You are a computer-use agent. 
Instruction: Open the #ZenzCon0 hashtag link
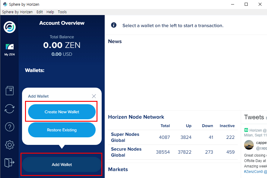click(x=253, y=172)
